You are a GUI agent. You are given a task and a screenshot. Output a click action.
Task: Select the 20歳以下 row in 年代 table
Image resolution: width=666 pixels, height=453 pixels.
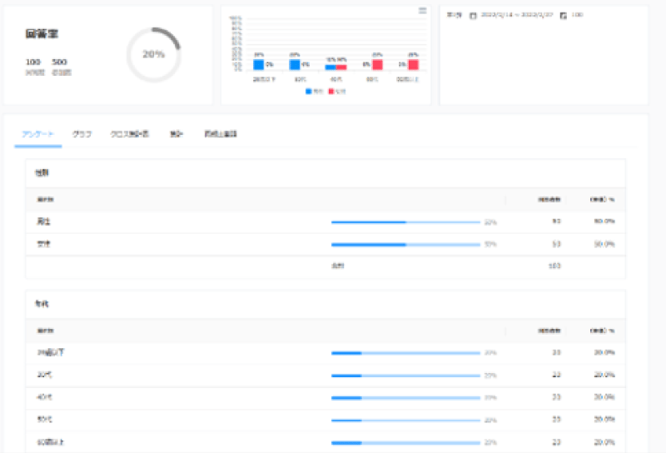pos(51,352)
